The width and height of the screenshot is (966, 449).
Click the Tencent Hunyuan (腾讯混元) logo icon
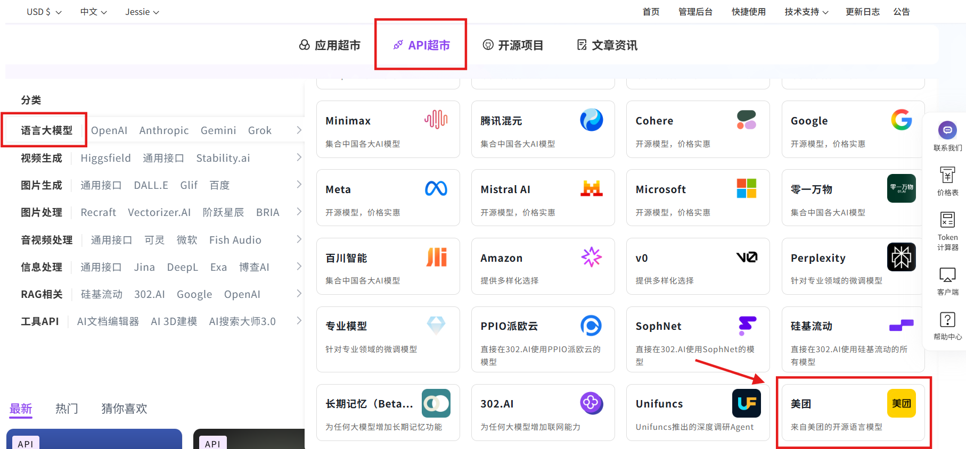[591, 120]
